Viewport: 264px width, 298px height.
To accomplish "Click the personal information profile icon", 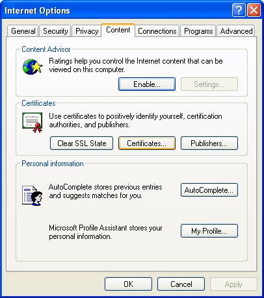I will click(33, 195).
